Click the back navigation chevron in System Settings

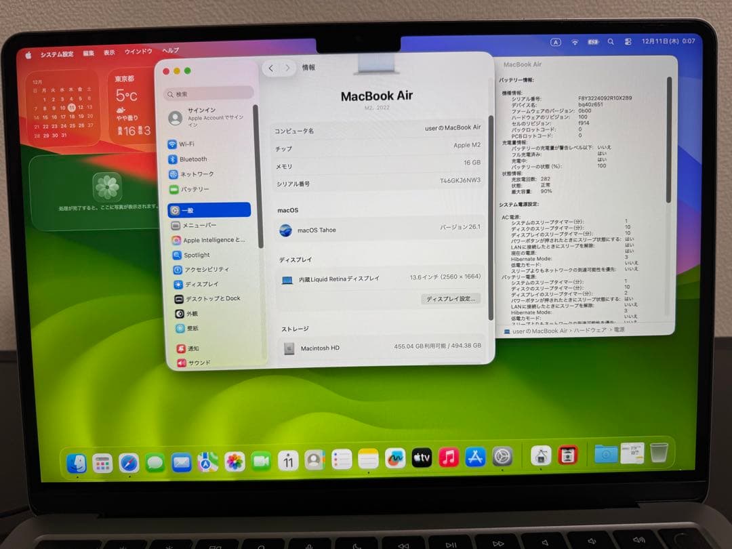point(270,68)
